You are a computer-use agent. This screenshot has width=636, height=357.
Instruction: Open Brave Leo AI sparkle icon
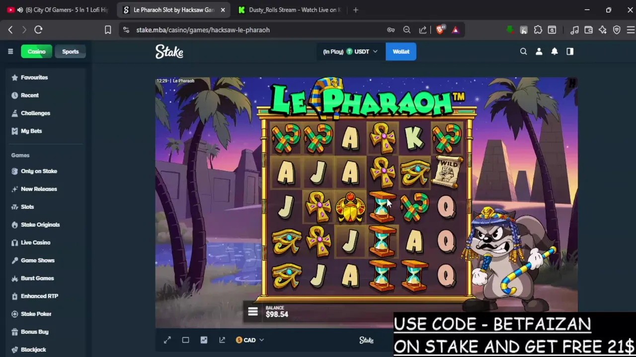click(x=603, y=30)
